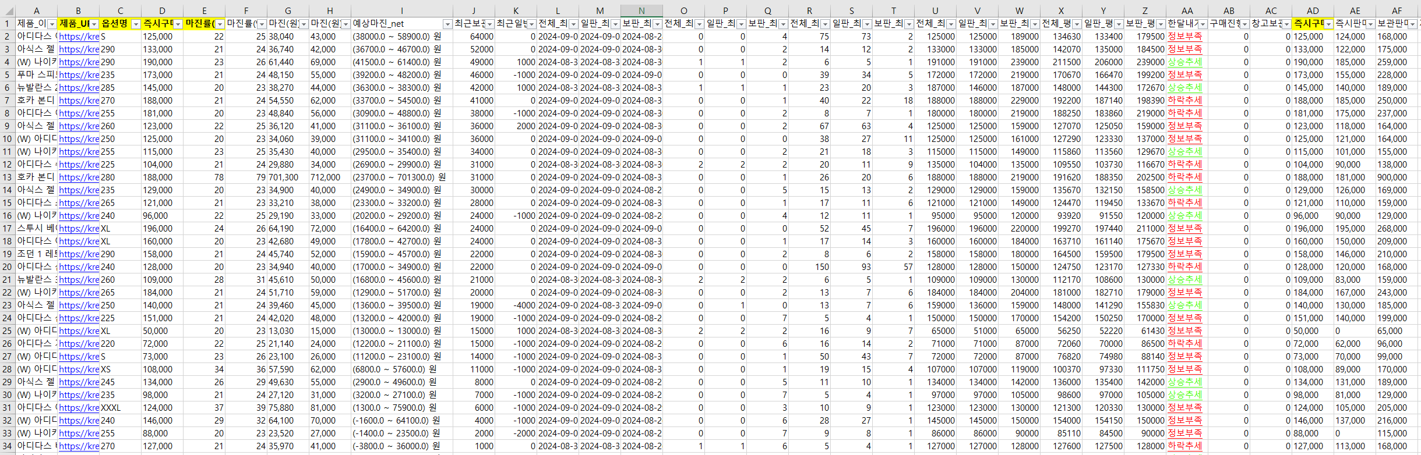1421x455 pixels.
Task: Open the filter arrow in column AB header
Action: click(1244, 24)
